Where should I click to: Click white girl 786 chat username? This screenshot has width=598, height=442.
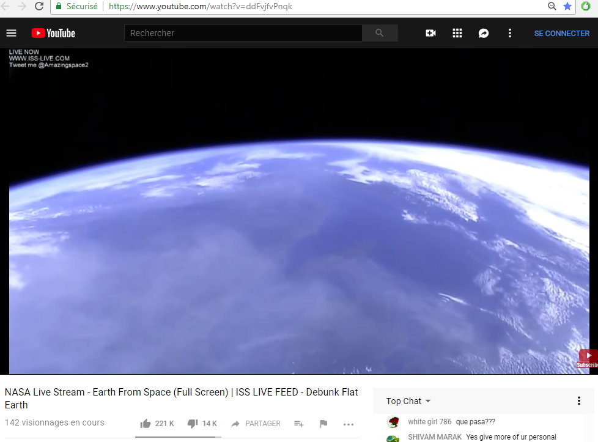430,422
